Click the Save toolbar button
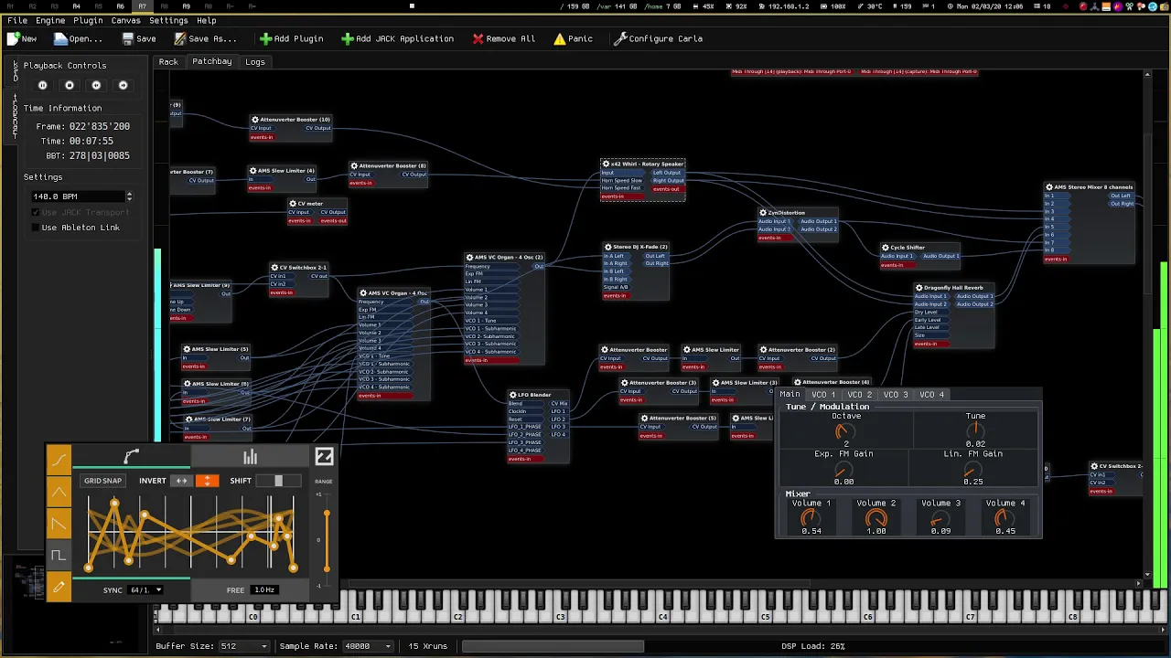The width and height of the screenshot is (1171, 658). pyautogui.click(x=139, y=38)
